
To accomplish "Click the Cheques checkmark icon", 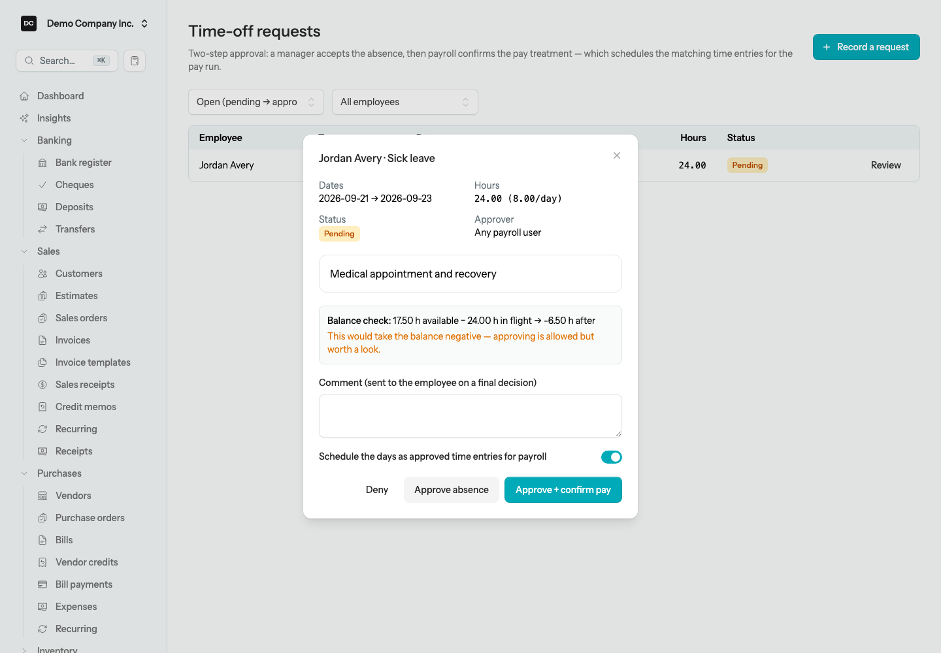I will 42,185.
